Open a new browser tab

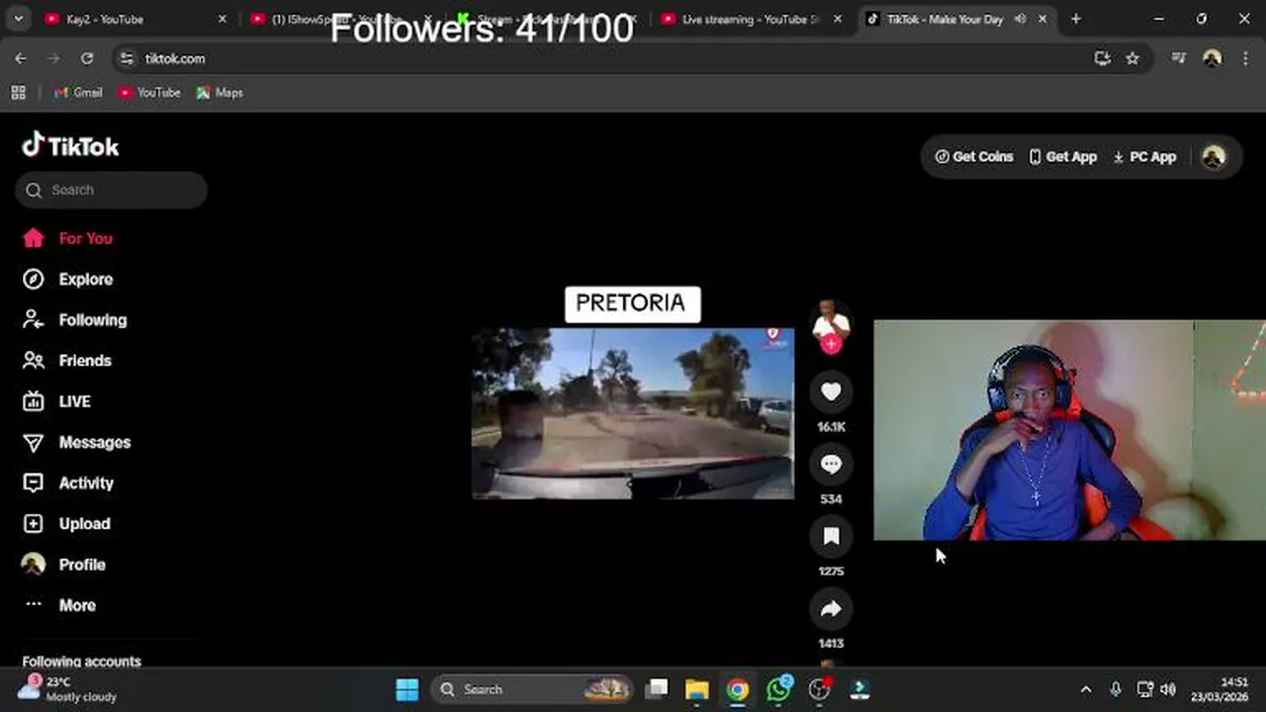point(1075,19)
